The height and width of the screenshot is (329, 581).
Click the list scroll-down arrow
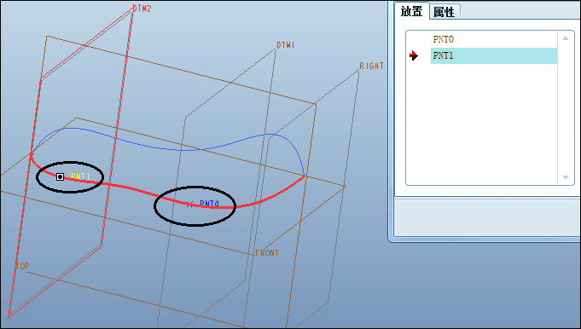pos(566,177)
